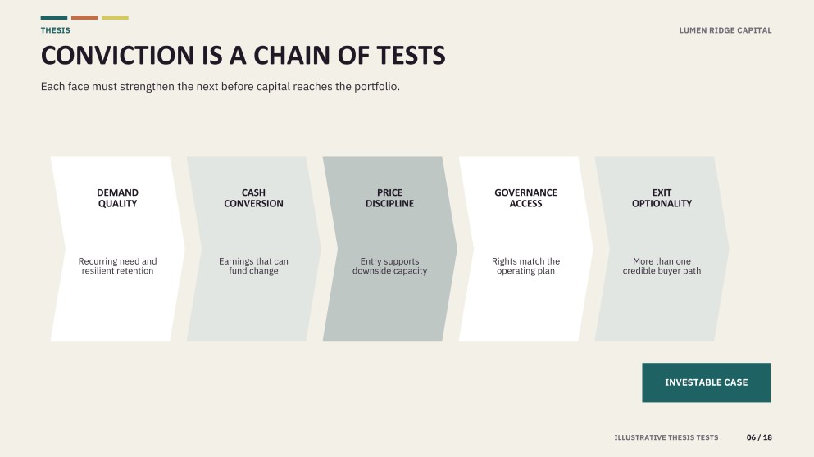Select the Thesis section label
The image size is (814, 457).
click(x=56, y=30)
